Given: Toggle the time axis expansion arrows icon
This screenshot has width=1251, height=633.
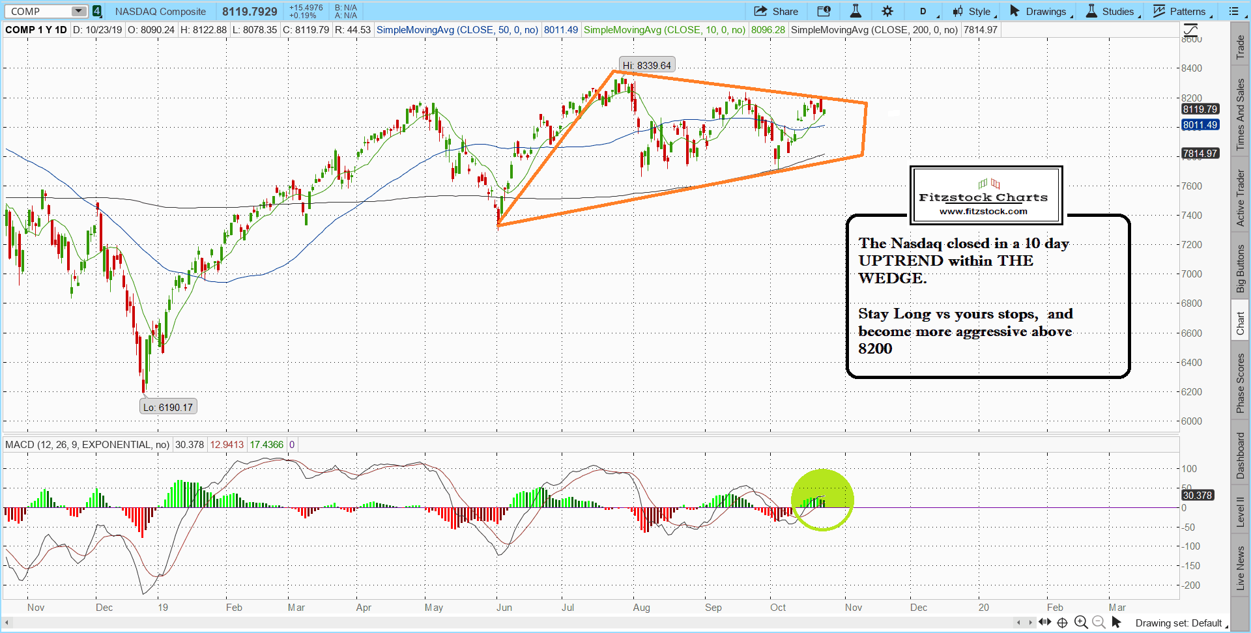Looking at the screenshot, I should pyautogui.click(x=1044, y=623).
